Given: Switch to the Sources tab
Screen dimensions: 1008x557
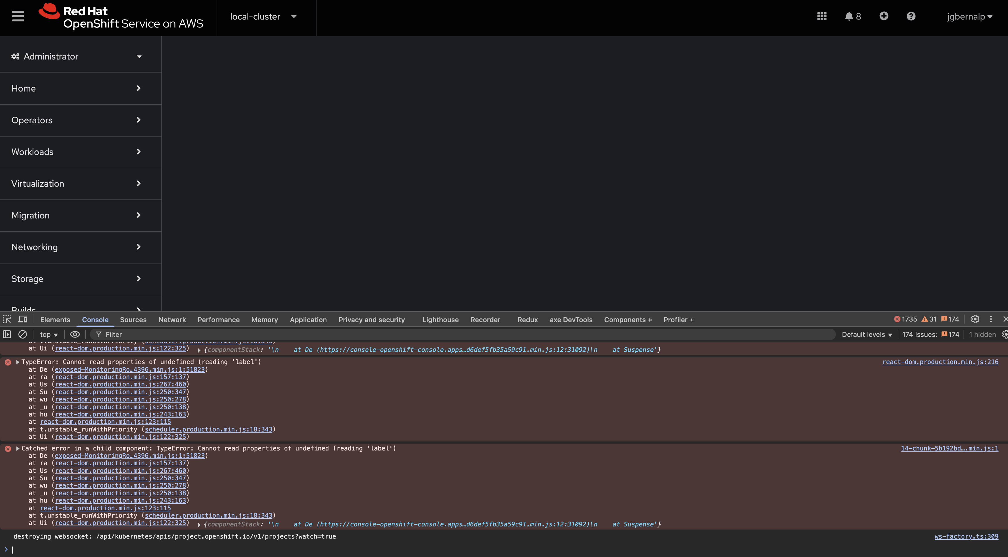Looking at the screenshot, I should coord(133,320).
